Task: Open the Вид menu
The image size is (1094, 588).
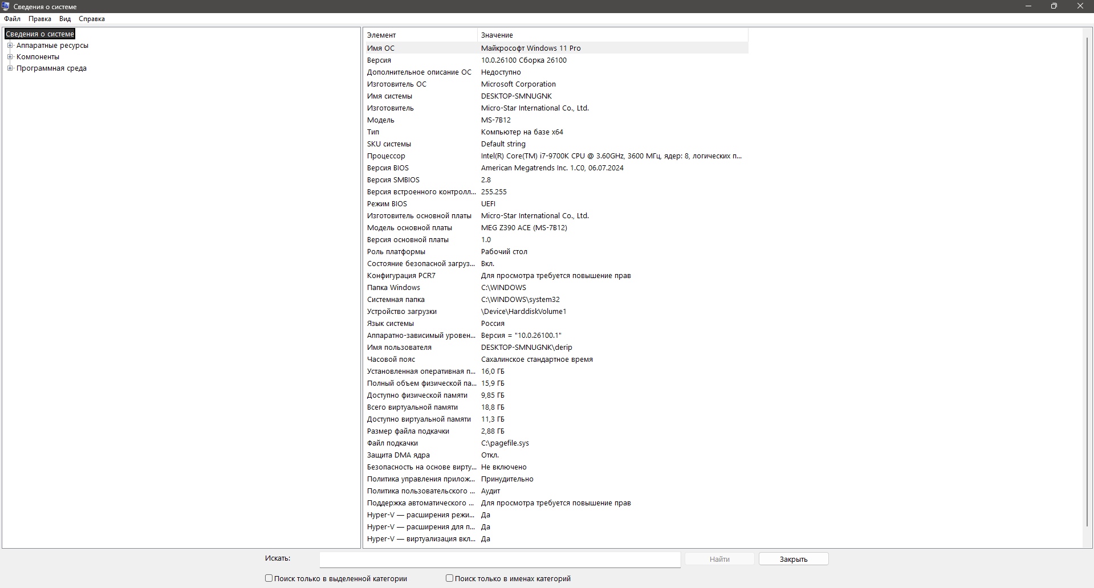Action: point(65,19)
